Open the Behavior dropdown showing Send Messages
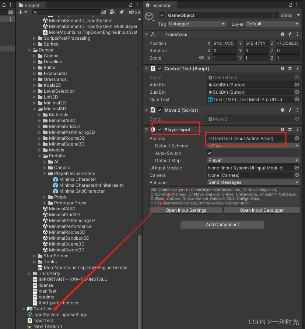Viewport: 305px width, 329px height. 253,182
